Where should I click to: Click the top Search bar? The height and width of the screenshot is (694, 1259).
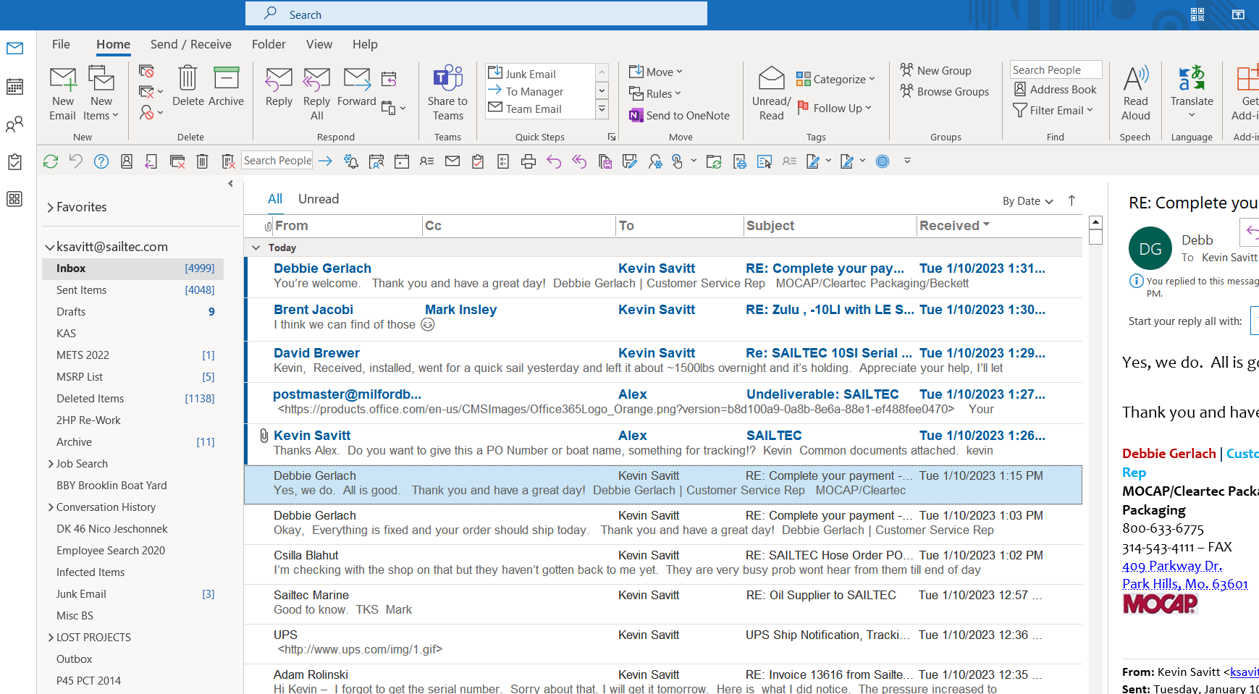pyautogui.click(x=476, y=14)
